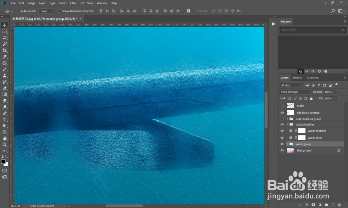Image resolution: width=348 pixels, height=208 pixels.
Task: Add a layer mask from panel footer
Action: [x=313, y=205]
